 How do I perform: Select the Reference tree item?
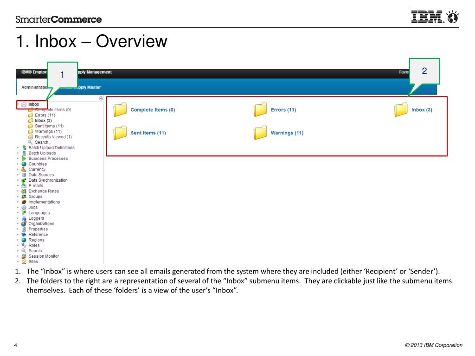(x=38, y=235)
